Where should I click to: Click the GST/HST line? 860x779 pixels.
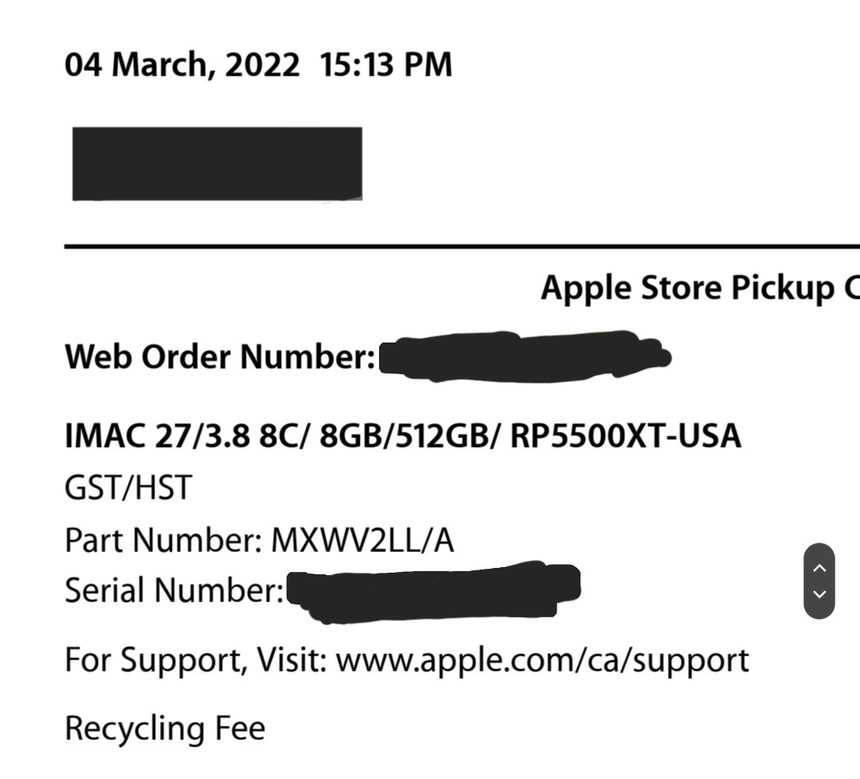coord(128,487)
